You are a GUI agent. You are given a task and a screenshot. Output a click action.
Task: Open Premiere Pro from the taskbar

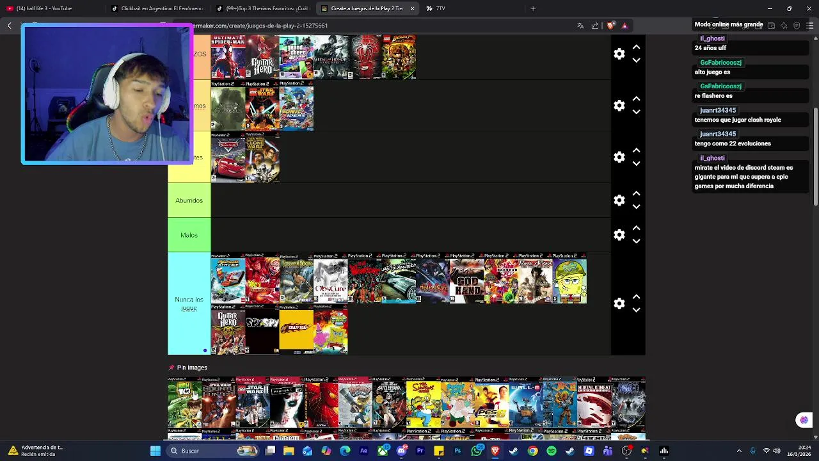[420, 451]
